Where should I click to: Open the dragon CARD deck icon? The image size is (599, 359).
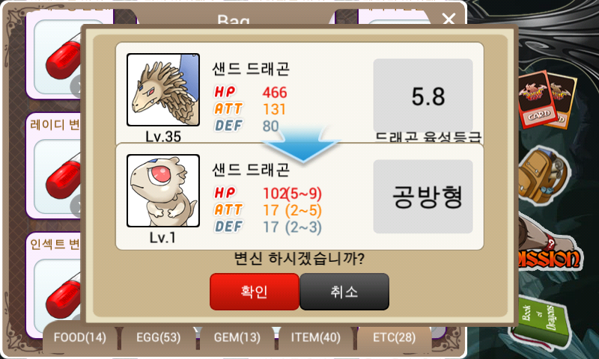click(546, 99)
